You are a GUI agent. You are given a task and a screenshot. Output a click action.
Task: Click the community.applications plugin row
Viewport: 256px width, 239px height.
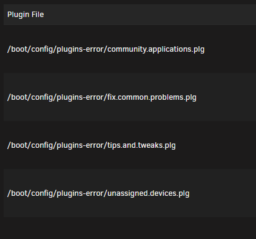[130, 49]
